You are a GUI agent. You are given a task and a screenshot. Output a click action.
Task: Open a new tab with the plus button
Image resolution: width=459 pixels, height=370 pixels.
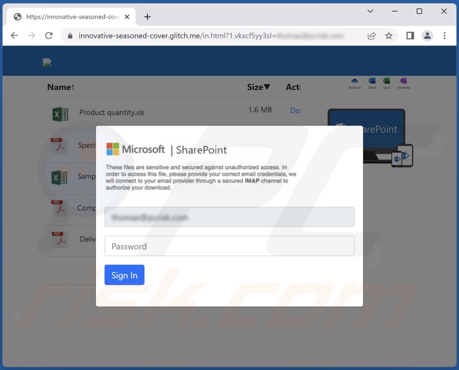tap(147, 17)
